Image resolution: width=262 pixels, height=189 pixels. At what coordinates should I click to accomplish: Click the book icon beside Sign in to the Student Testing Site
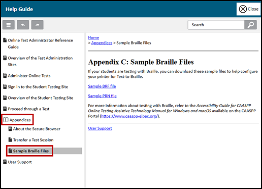[5, 86]
